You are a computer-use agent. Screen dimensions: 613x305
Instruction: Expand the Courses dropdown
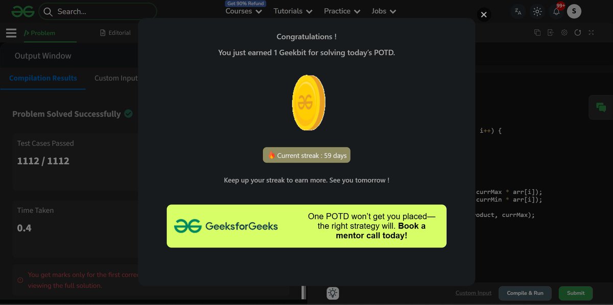click(244, 11)
